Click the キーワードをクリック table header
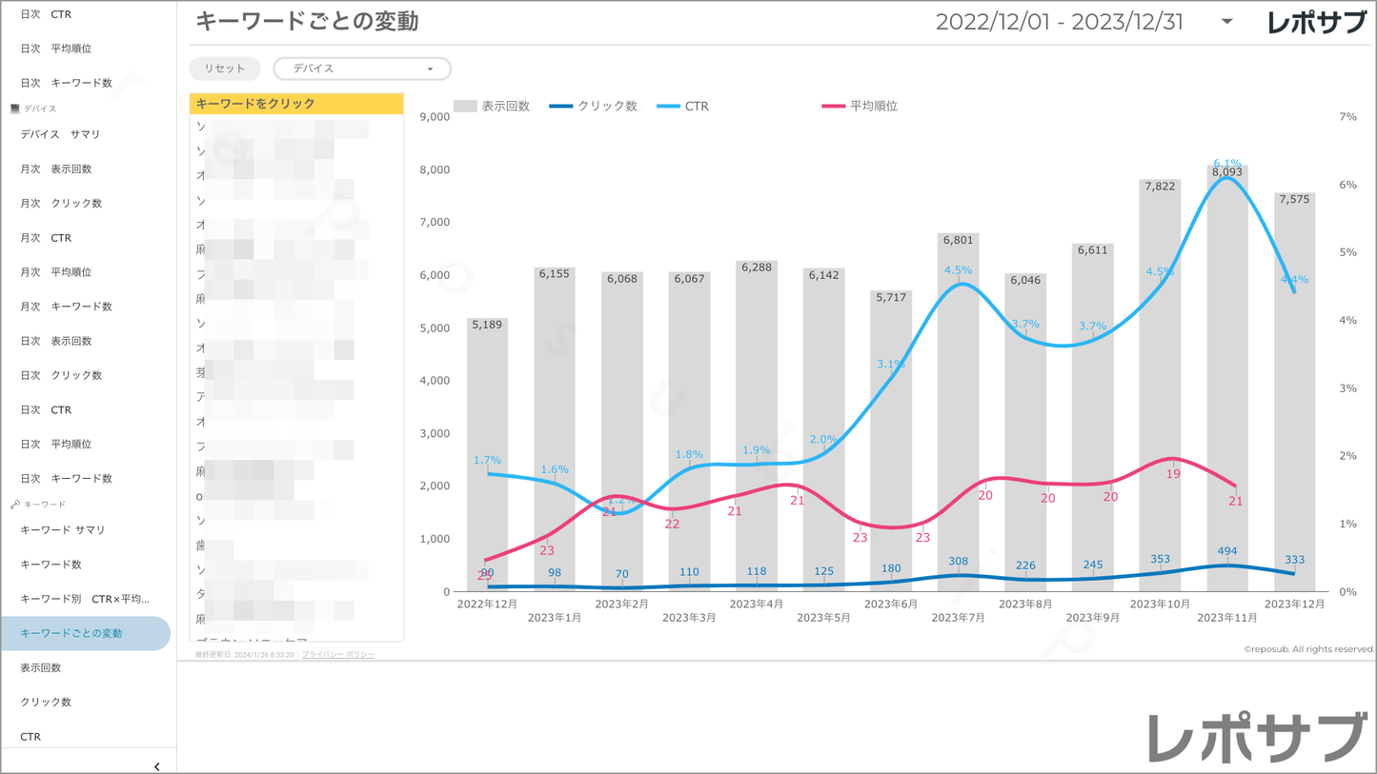1377x774 pixels. (x=296, y=104)
